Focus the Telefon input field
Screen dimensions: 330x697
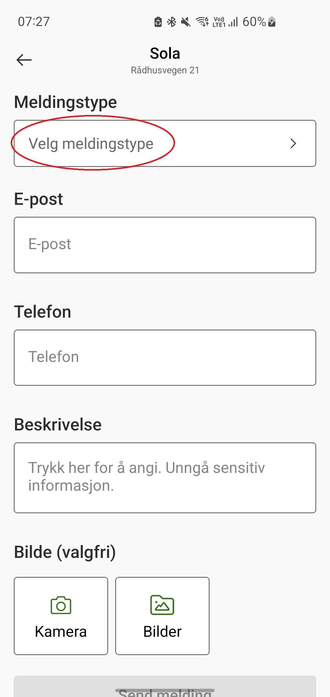pos(165,357)
